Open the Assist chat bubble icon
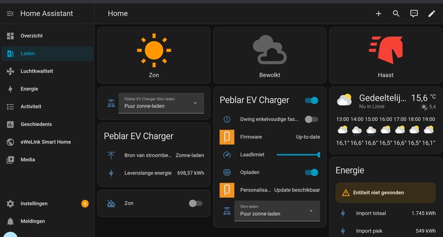Viewport: 443px width, 237px height. [414, 13]
